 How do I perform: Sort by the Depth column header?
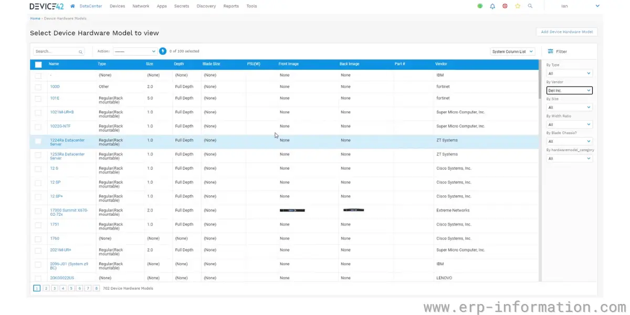[179, 64]
